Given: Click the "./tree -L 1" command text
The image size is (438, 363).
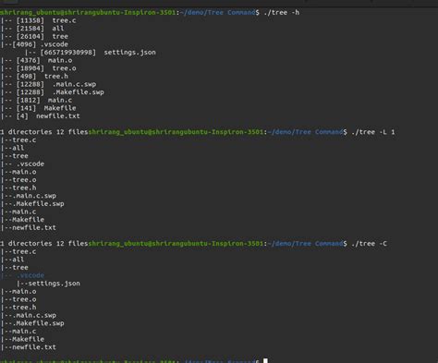Looking at the screenshot, I should (373, 132).
